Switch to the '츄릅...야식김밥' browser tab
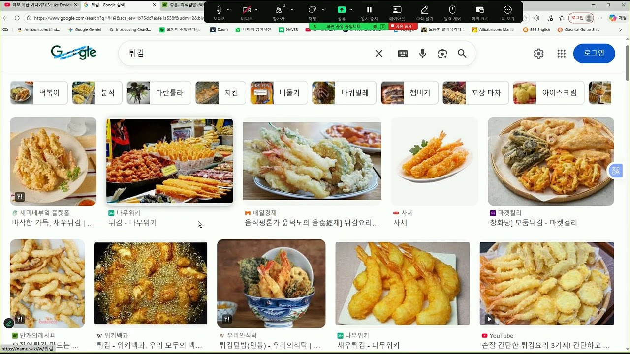Screen dimensions: 630x354 [183, 5]
